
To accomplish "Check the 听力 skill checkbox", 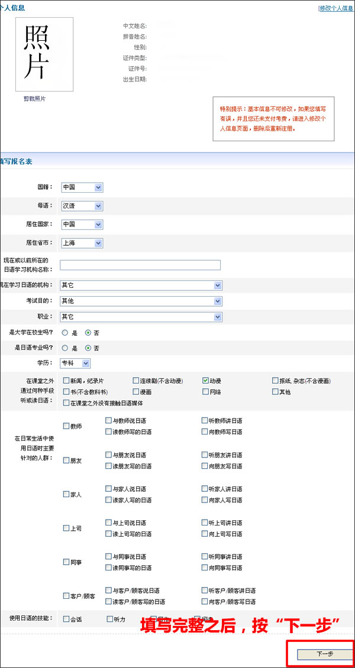I will point(109,619).
